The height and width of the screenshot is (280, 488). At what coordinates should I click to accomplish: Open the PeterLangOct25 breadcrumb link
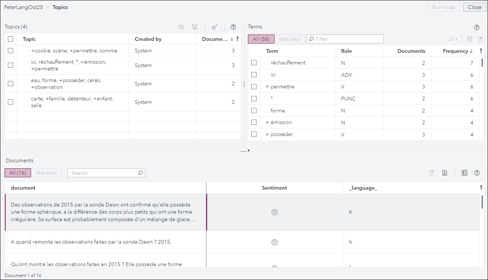coord(24,7)
